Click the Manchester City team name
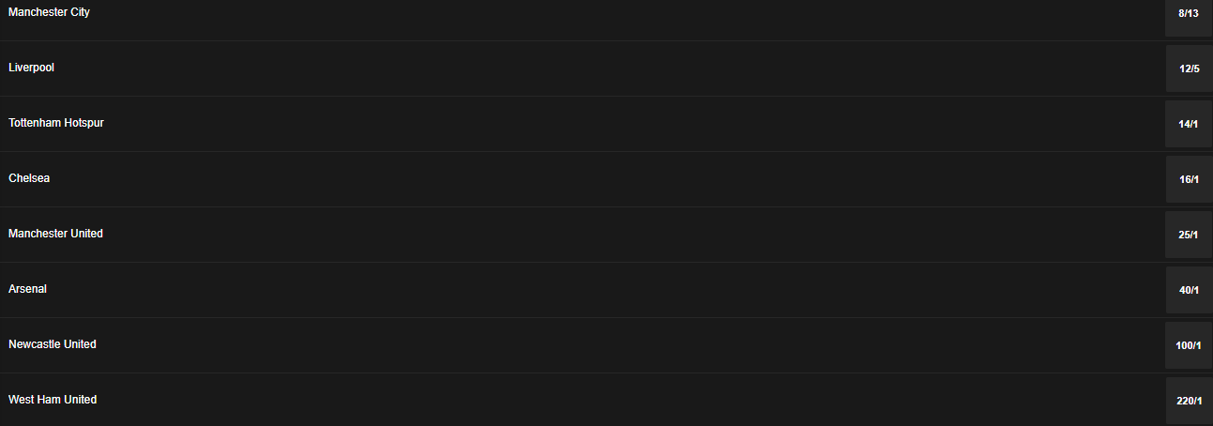1213x426 pixels. click(x=49, y=12)
